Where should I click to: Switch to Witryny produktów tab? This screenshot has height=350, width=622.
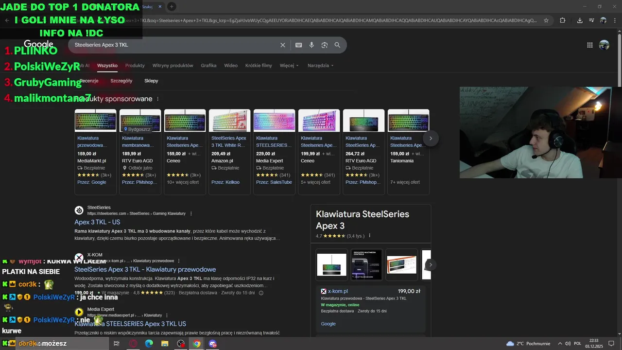point(173,66)
